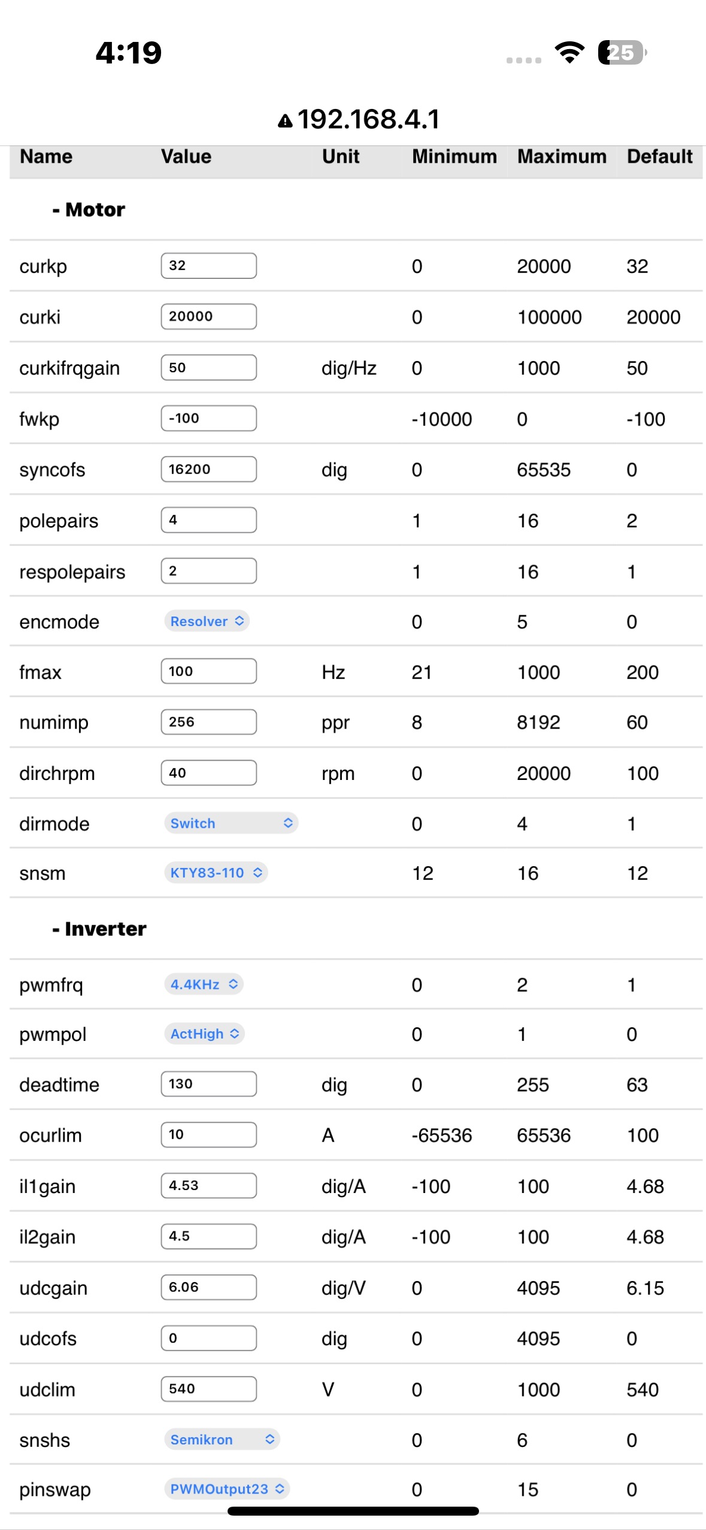Open the pinswap PWMOutput23 dropdown

pos(228,1489)
